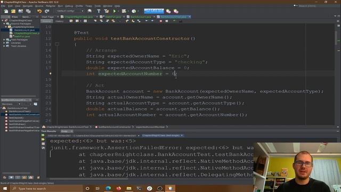341x192 pixels.
Task: Click the Rerun failed tests icon
Action: coord(43,139)
